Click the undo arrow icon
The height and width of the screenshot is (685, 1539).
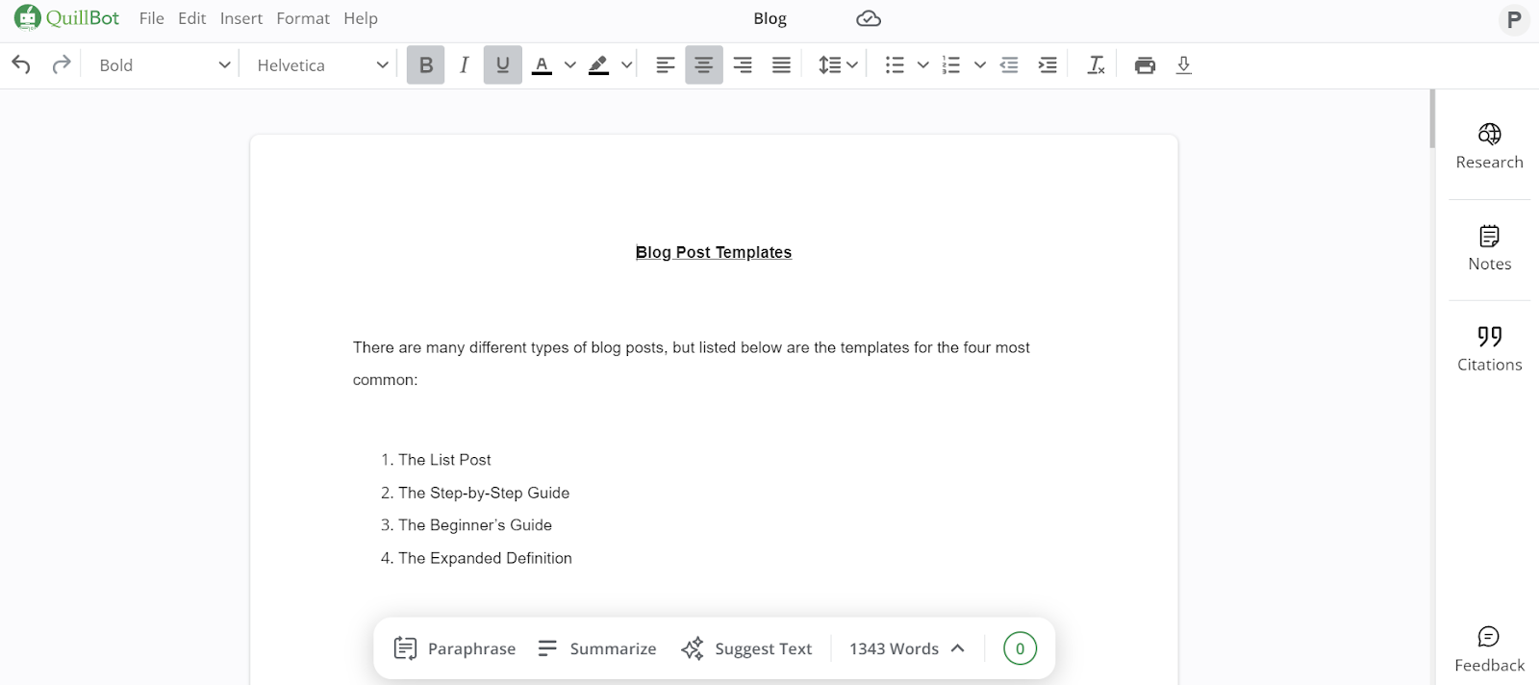[x=21, y=64]
